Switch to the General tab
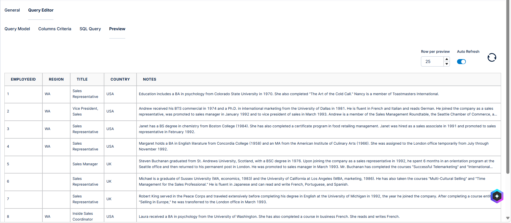511x223 pixels. 12,10
